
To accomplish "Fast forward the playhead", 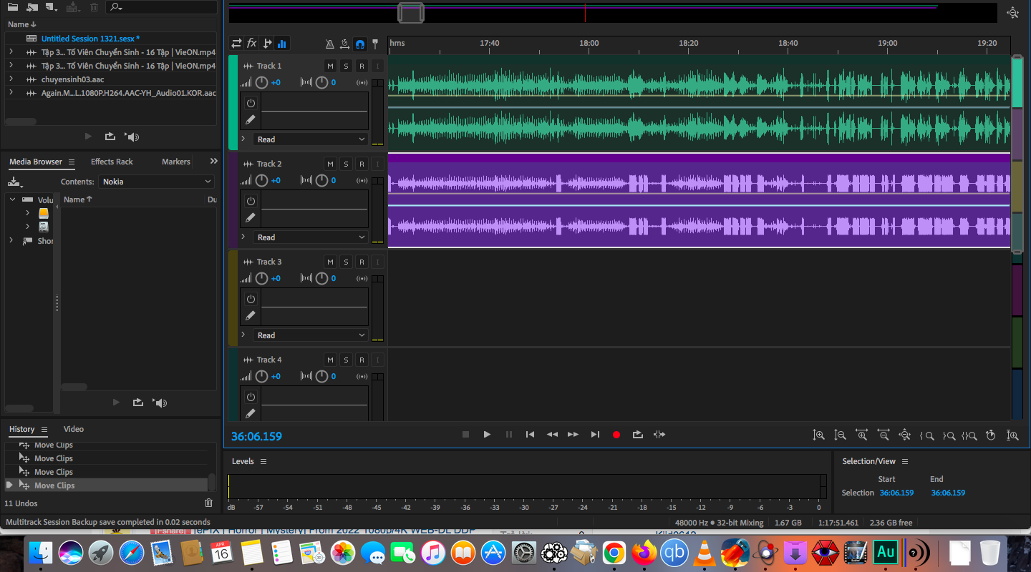I will pyautogui.click(x=573, y=434).
